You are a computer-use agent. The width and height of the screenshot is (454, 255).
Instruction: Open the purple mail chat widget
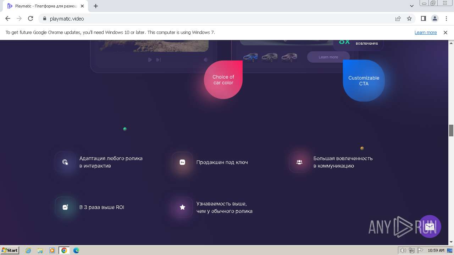tap(430, 226)
